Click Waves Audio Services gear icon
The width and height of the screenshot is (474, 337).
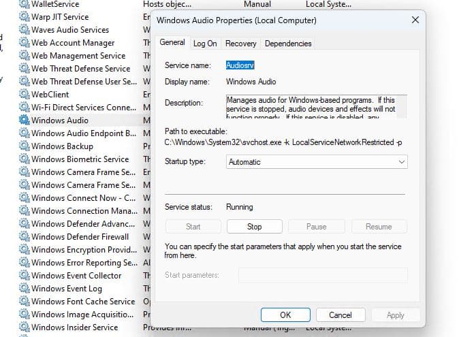pos(25,30)
